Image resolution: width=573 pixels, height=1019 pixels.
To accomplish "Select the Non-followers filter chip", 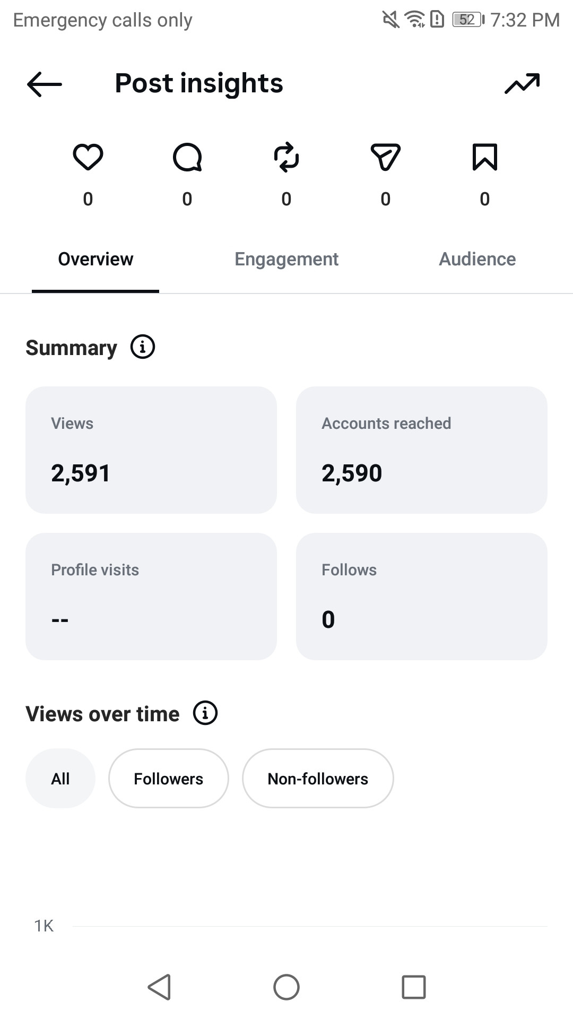I will point(318,779).
